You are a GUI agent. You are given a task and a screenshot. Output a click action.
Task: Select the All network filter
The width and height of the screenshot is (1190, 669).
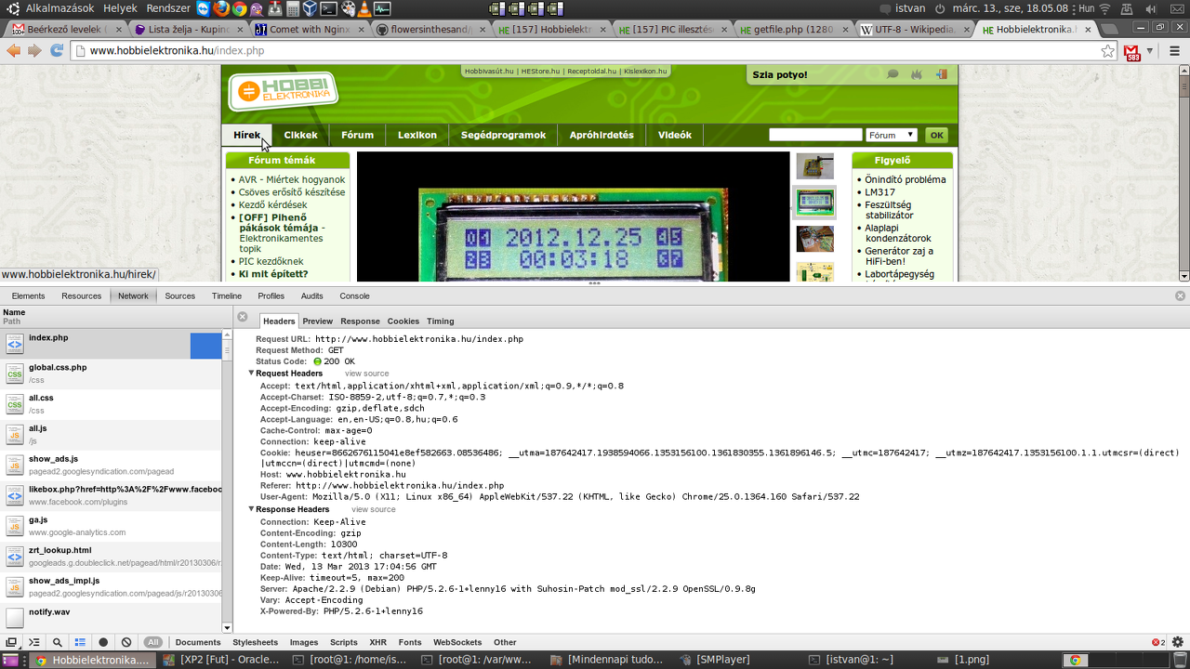[153, 642]
